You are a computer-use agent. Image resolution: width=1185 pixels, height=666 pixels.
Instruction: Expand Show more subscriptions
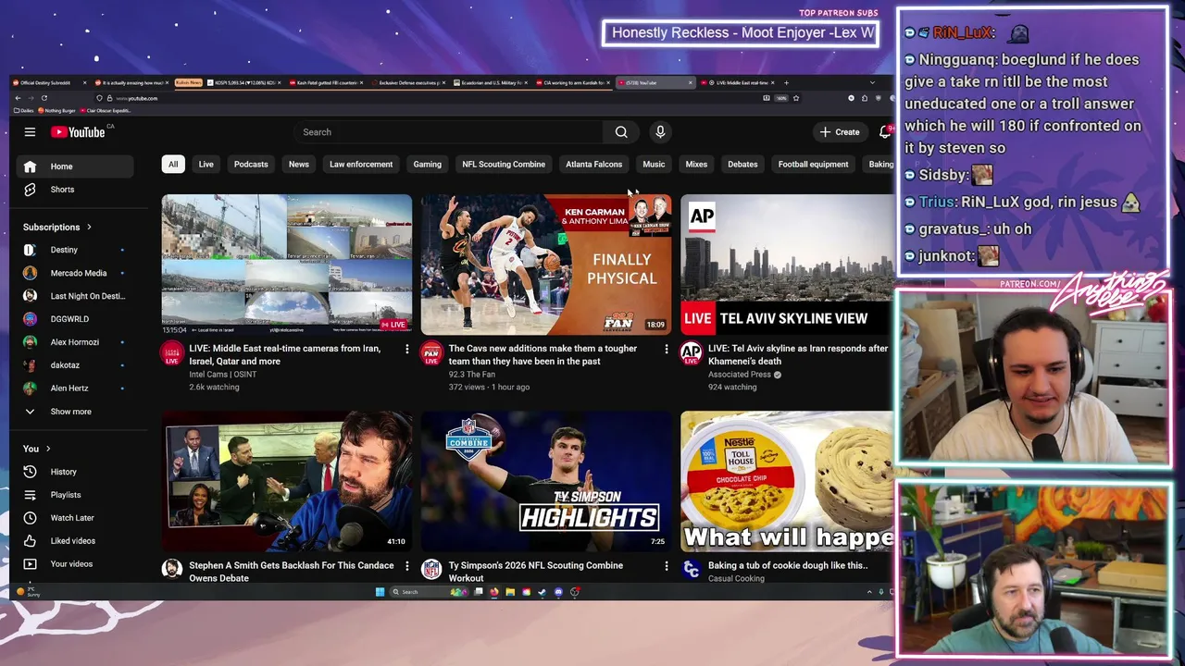(75, 412)
